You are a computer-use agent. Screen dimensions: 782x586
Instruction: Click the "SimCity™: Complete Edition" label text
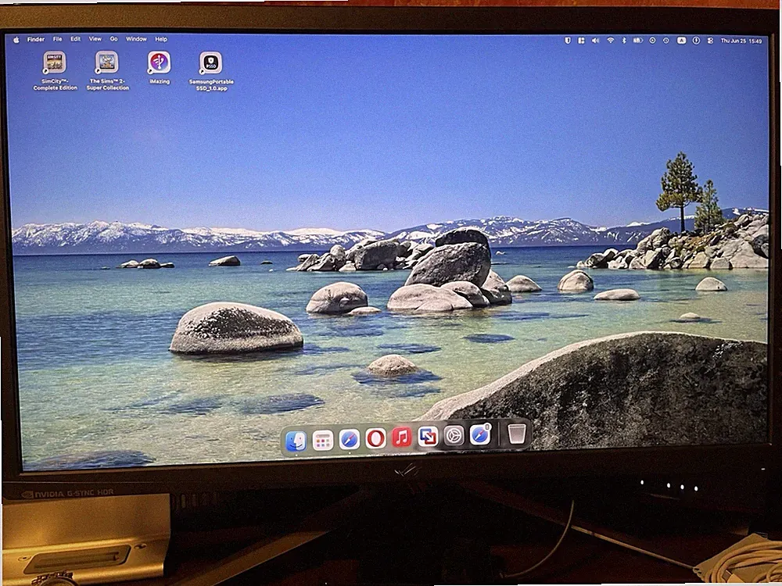(55, 84)
